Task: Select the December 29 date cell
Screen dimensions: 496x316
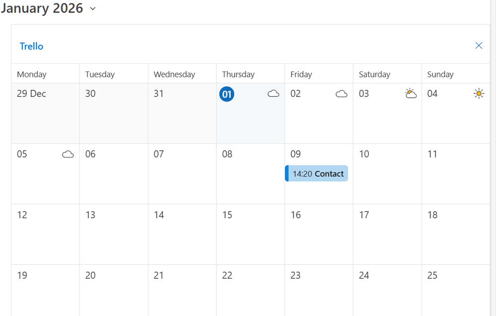Action: tap(45, 113)
